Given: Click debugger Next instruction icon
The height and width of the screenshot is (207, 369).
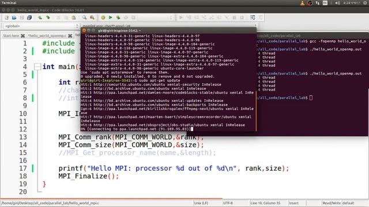Looking at the screenshot, I should point(219,18).
